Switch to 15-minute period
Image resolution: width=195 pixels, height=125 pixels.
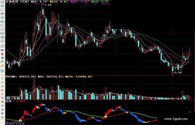pos(2,82)
